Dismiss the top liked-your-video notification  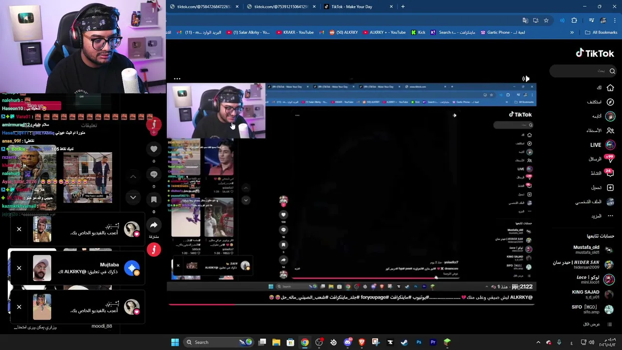pos(19,229)
